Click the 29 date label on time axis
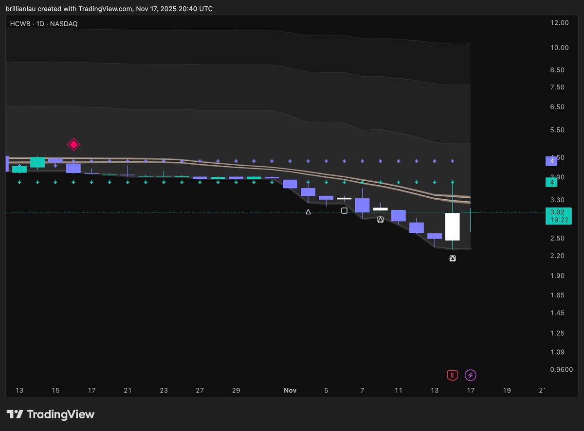The width and height of the screenshot is (584, 431). pos(236,390)
